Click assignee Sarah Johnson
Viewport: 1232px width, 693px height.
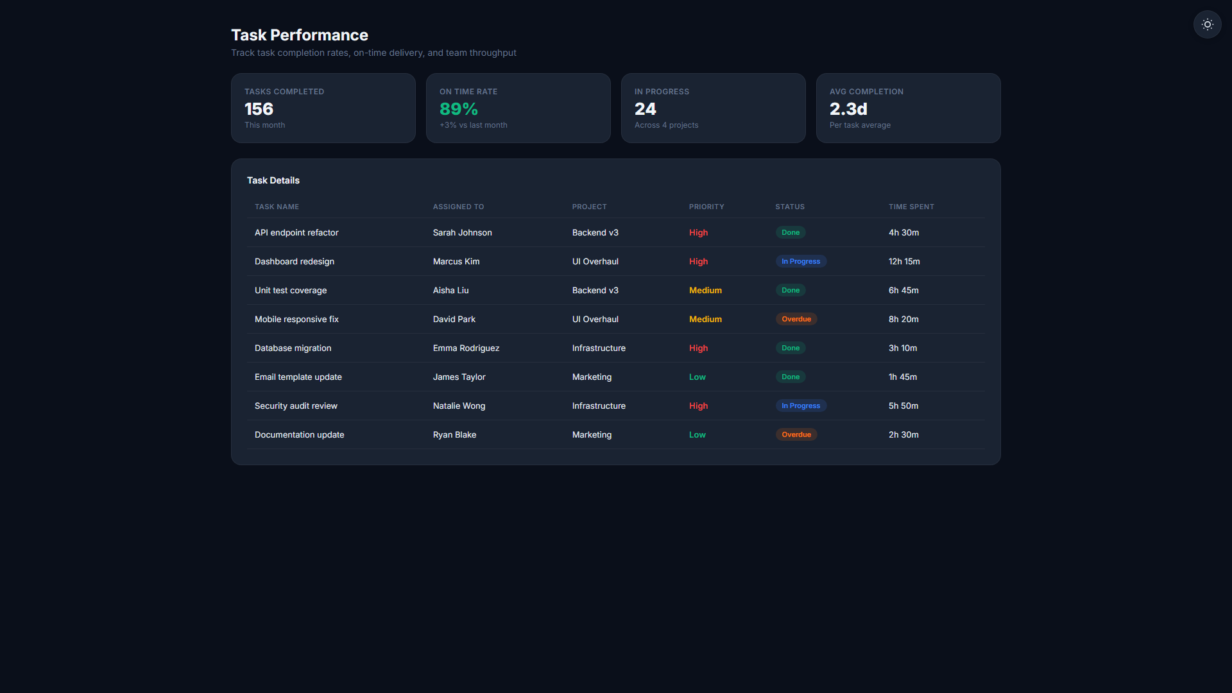pyautogui.click(x=462, y=232)
